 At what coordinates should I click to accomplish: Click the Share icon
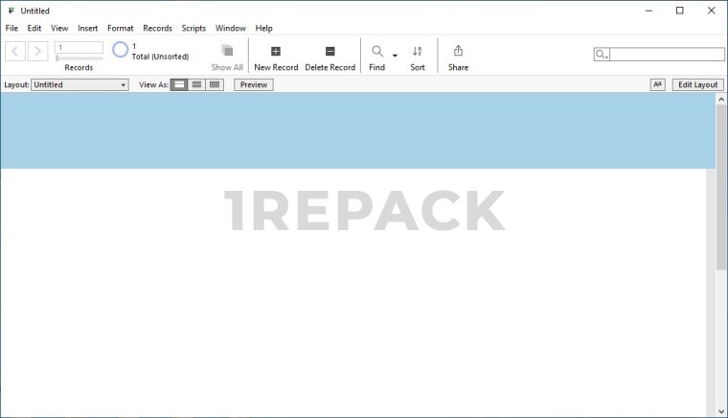(458, 52)
